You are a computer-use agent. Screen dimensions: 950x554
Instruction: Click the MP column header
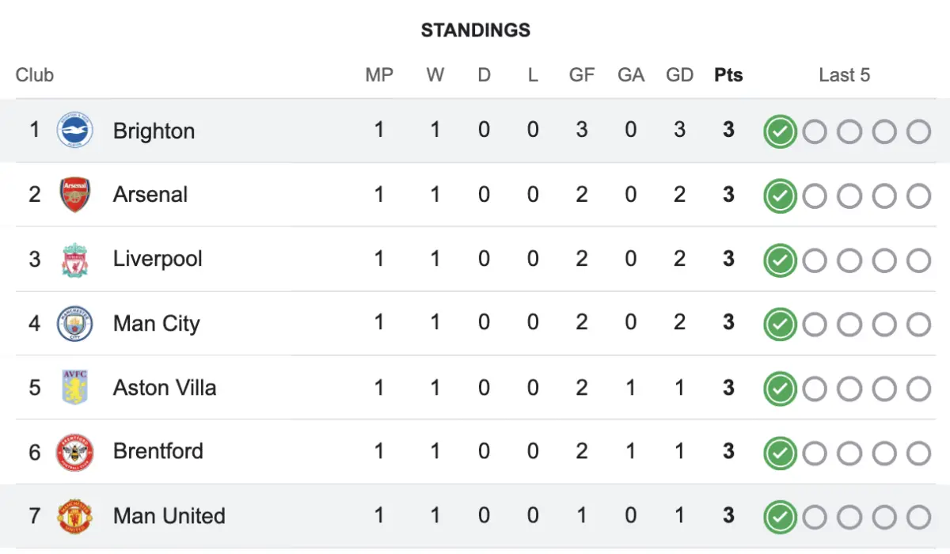pyautogui.click(x=379, y=75)
